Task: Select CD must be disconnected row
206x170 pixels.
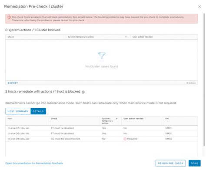Action: 102,139
